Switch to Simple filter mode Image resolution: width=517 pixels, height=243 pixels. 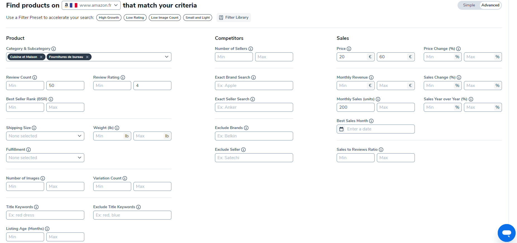(469, 5)
